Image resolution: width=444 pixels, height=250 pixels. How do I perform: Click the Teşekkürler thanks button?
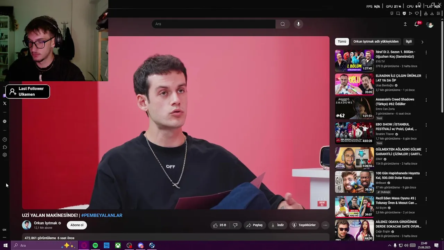point(304,225)
